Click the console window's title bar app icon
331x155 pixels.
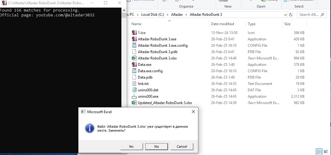tap(4, 3)
